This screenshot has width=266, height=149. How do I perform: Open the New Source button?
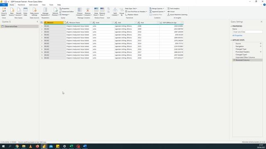click(x=12, y=12)
